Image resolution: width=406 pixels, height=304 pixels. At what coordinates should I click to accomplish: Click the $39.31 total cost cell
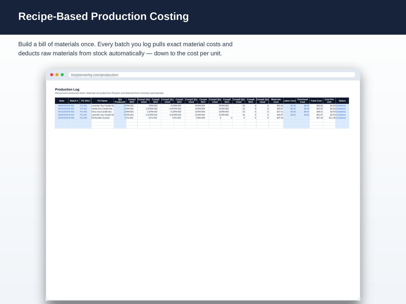pyautogui.click(x=316, y=111)
